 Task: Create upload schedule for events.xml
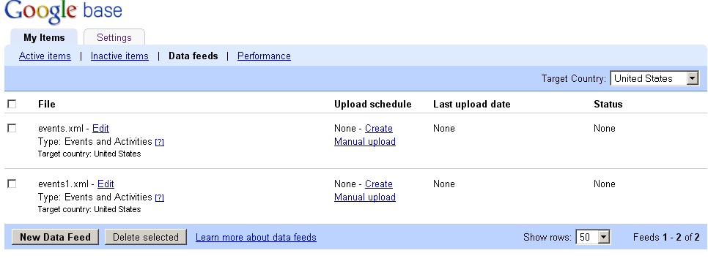tap(379, 129)
